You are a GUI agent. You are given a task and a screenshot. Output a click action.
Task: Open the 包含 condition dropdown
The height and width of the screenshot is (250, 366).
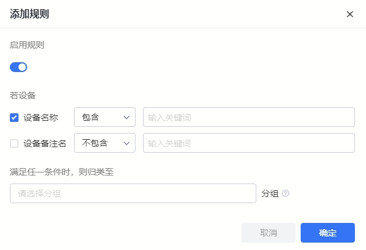tap(105, 117)
